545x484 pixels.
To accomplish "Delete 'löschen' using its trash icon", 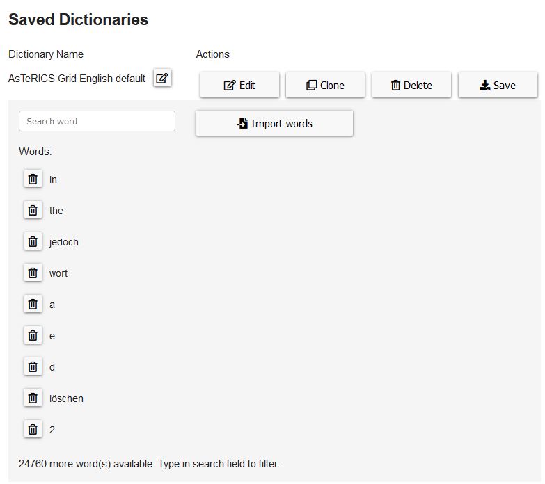I will (33, 398).
